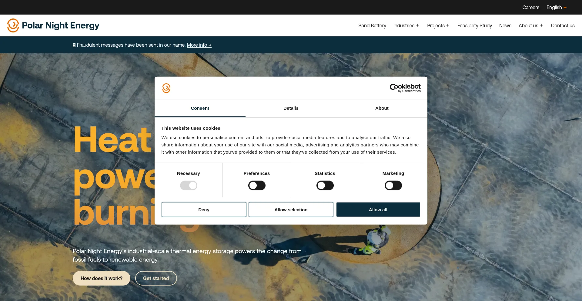Expand the Industries navigation menu

click(x=406, y=26)
